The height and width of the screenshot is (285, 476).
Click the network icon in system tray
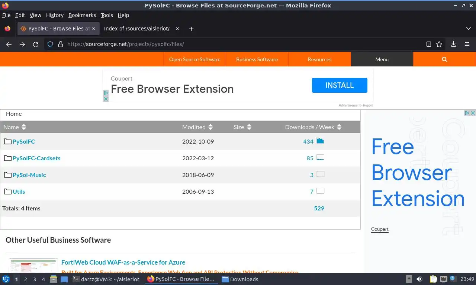[x=443, y=279]
